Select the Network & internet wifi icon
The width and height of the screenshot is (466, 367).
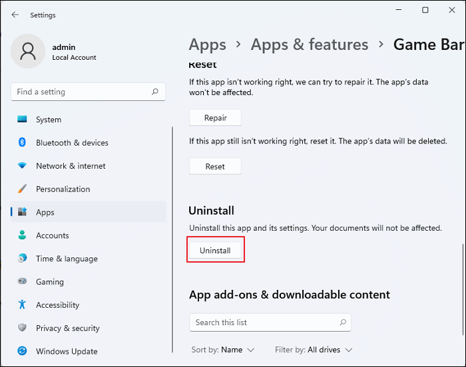point(22,166)
